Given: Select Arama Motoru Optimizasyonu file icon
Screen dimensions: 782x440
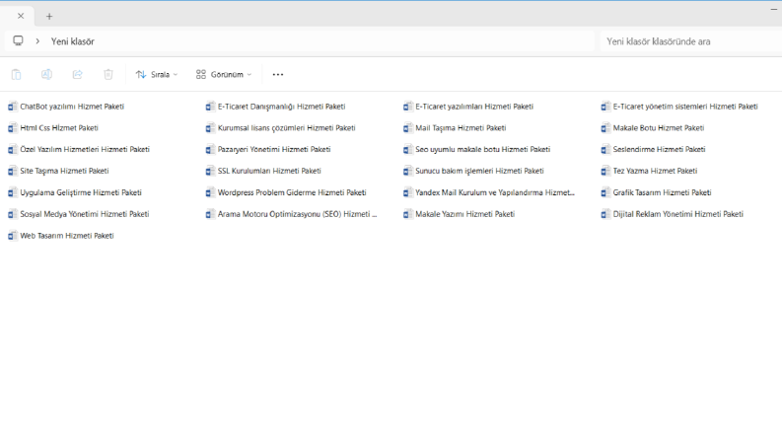Looking at the screenshot, I should (210, 214).
